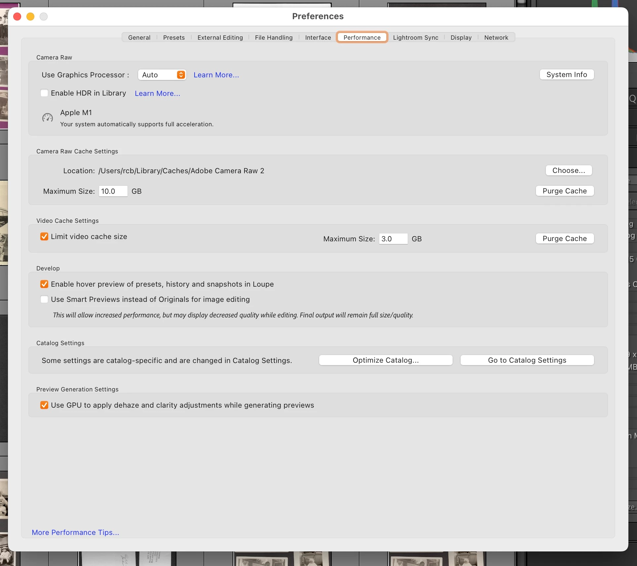
Task: Switch to the General tab
Action: point(139,38)
